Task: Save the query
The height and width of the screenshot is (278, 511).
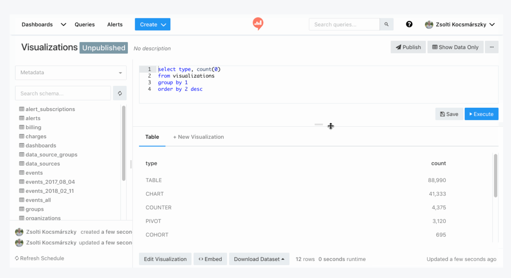Action: coord(449,114)
